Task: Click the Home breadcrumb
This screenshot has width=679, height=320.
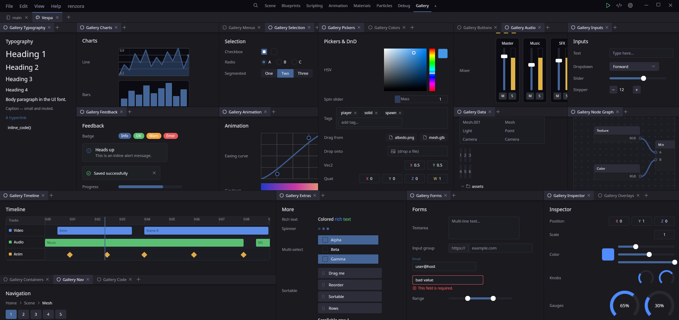Action: pyautogui.click(x=11, y=303)
